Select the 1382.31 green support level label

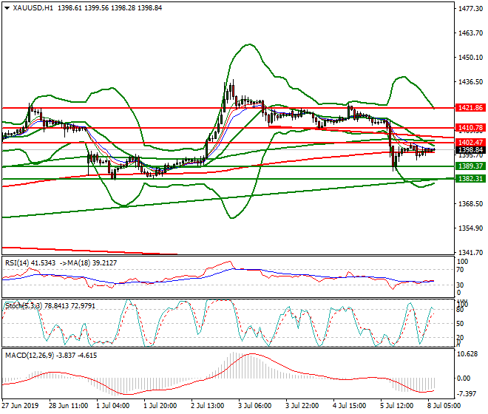pos(470,179)
